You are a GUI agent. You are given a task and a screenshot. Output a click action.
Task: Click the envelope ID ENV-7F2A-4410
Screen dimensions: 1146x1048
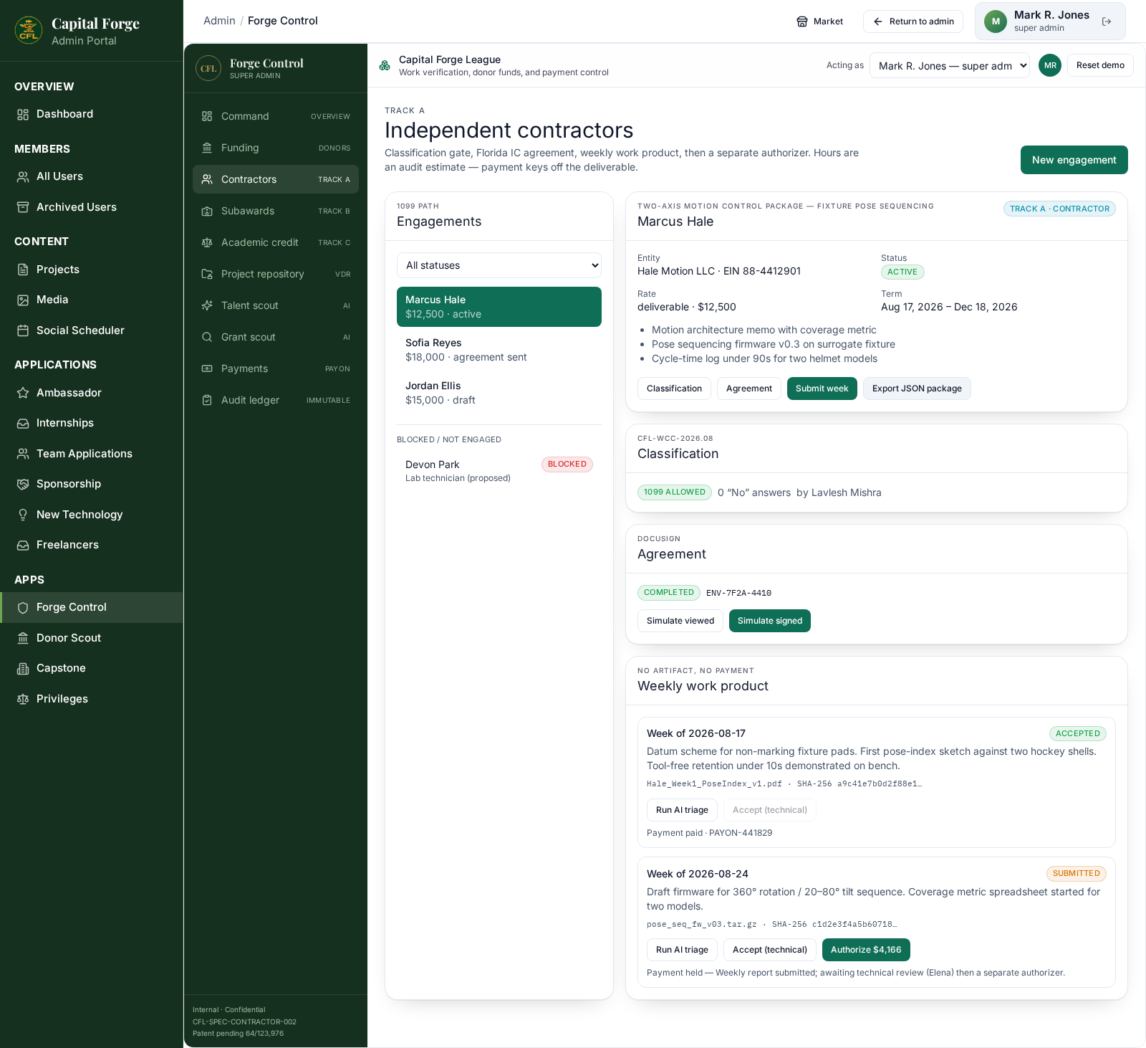[738, 593]
